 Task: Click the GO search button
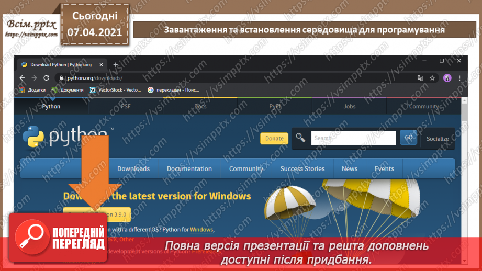tap(409, 138)
